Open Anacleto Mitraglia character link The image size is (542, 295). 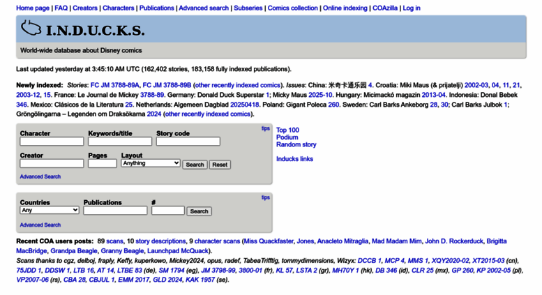coord(342,241)
